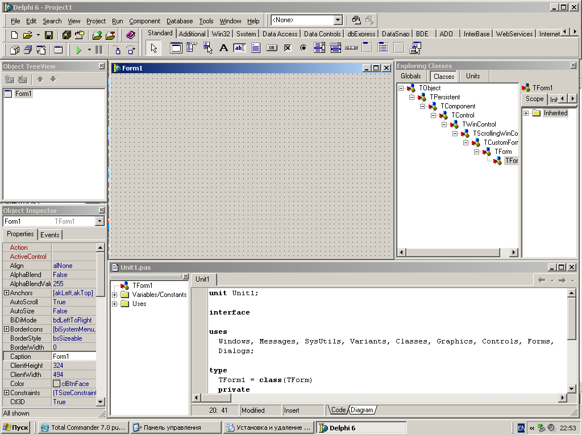Open the Open-file reopen dropdown arrow
This screenshot has width=582, height=436.
[38, 35]
